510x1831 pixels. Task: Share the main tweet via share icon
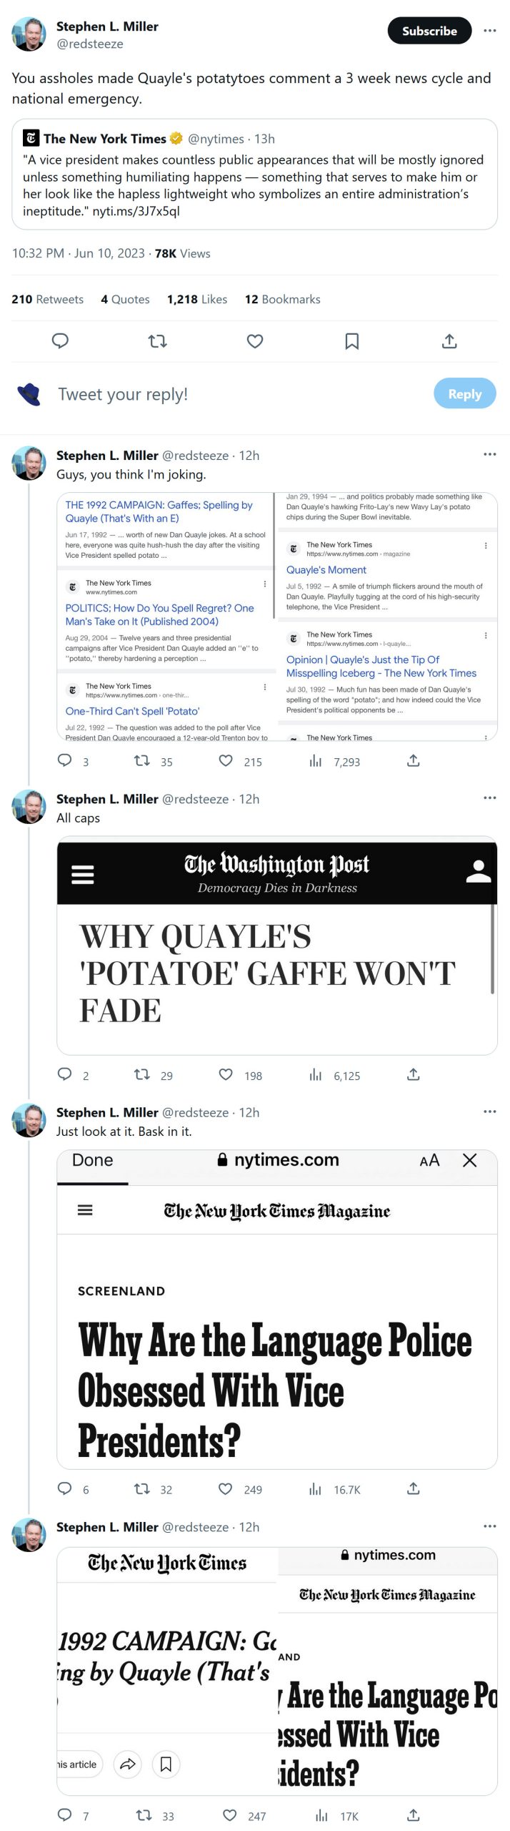449,341
